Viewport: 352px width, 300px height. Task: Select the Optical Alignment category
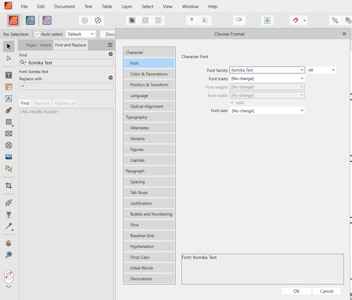click(x=149, y=106)
